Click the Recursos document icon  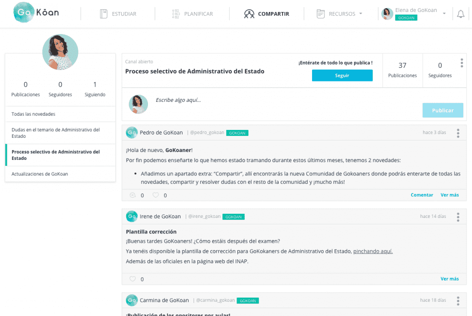[321, 14]
